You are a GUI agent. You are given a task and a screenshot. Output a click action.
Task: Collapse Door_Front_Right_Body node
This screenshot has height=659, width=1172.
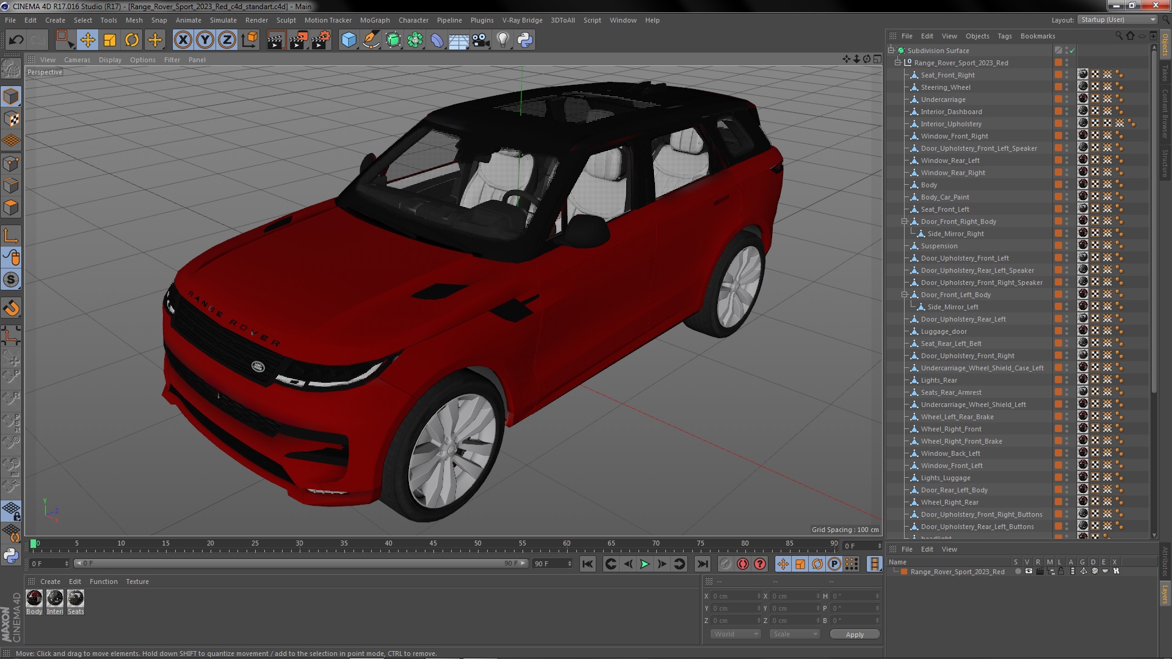[905, 221]
